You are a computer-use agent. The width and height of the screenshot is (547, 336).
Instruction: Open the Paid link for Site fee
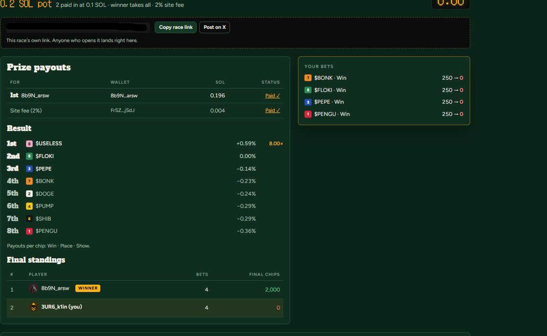(x=273, y=111)
